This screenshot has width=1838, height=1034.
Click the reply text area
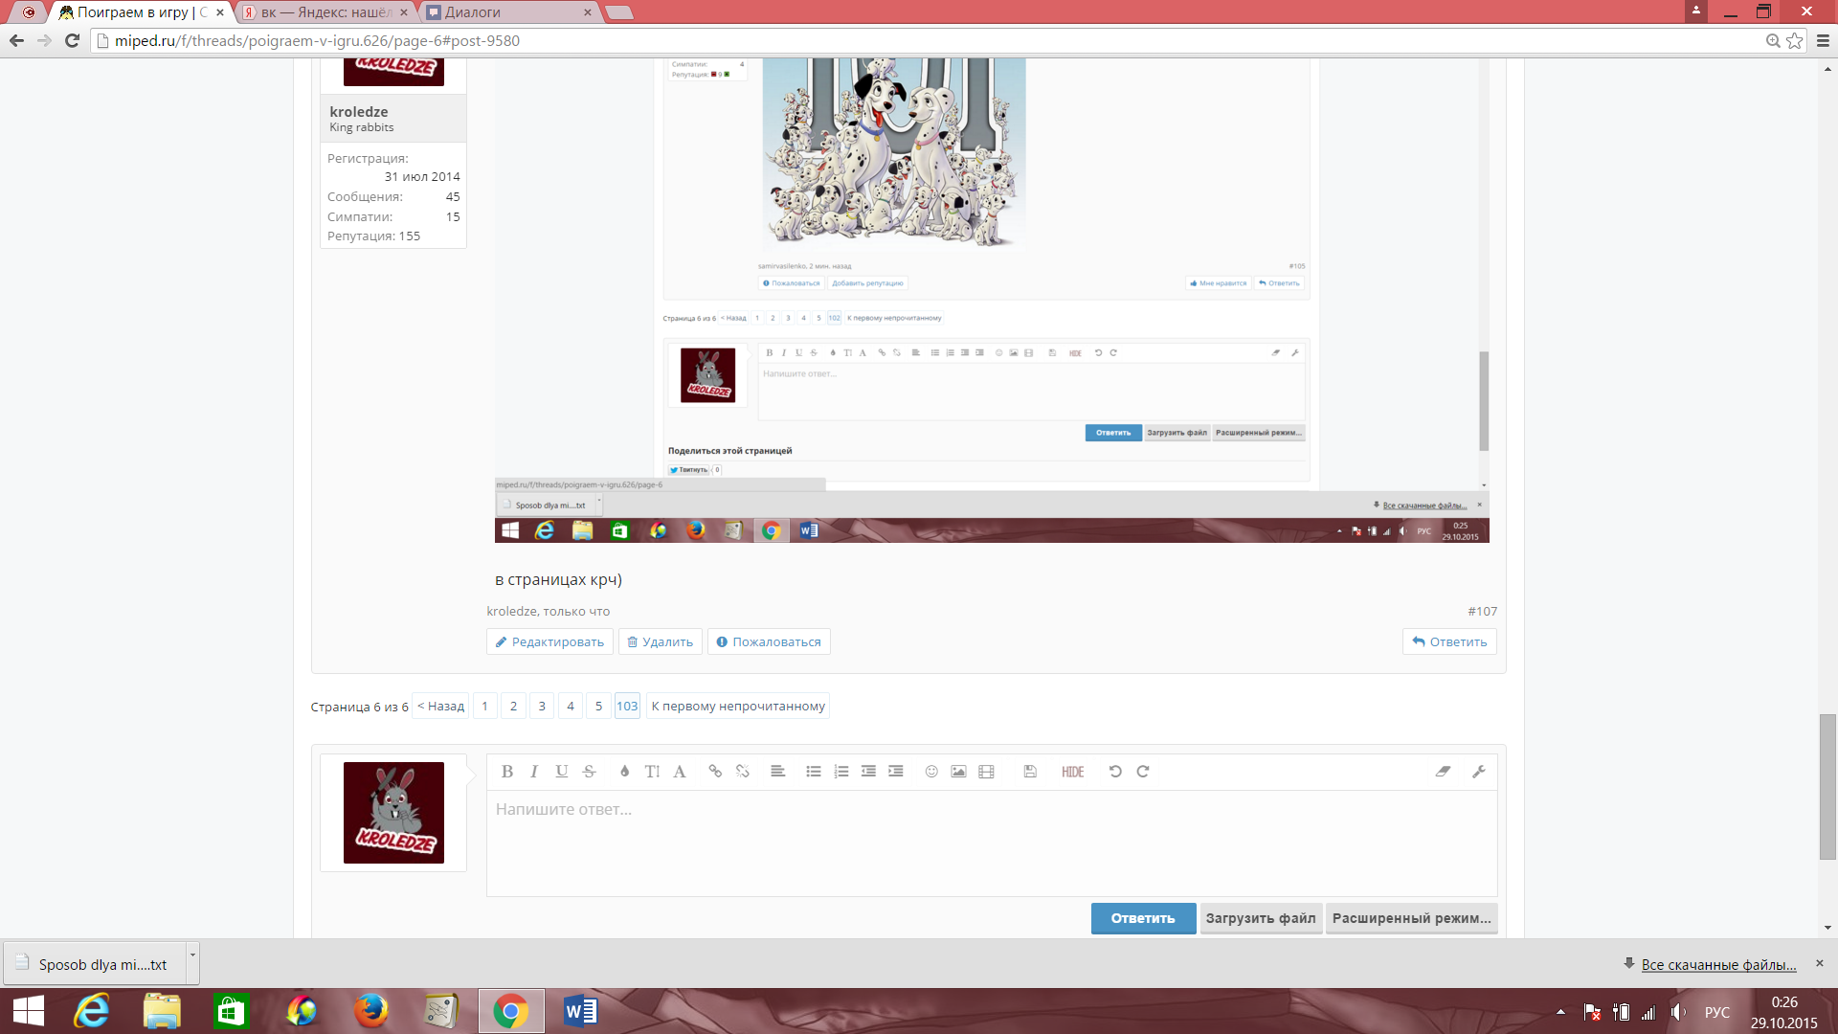point(992,843)
